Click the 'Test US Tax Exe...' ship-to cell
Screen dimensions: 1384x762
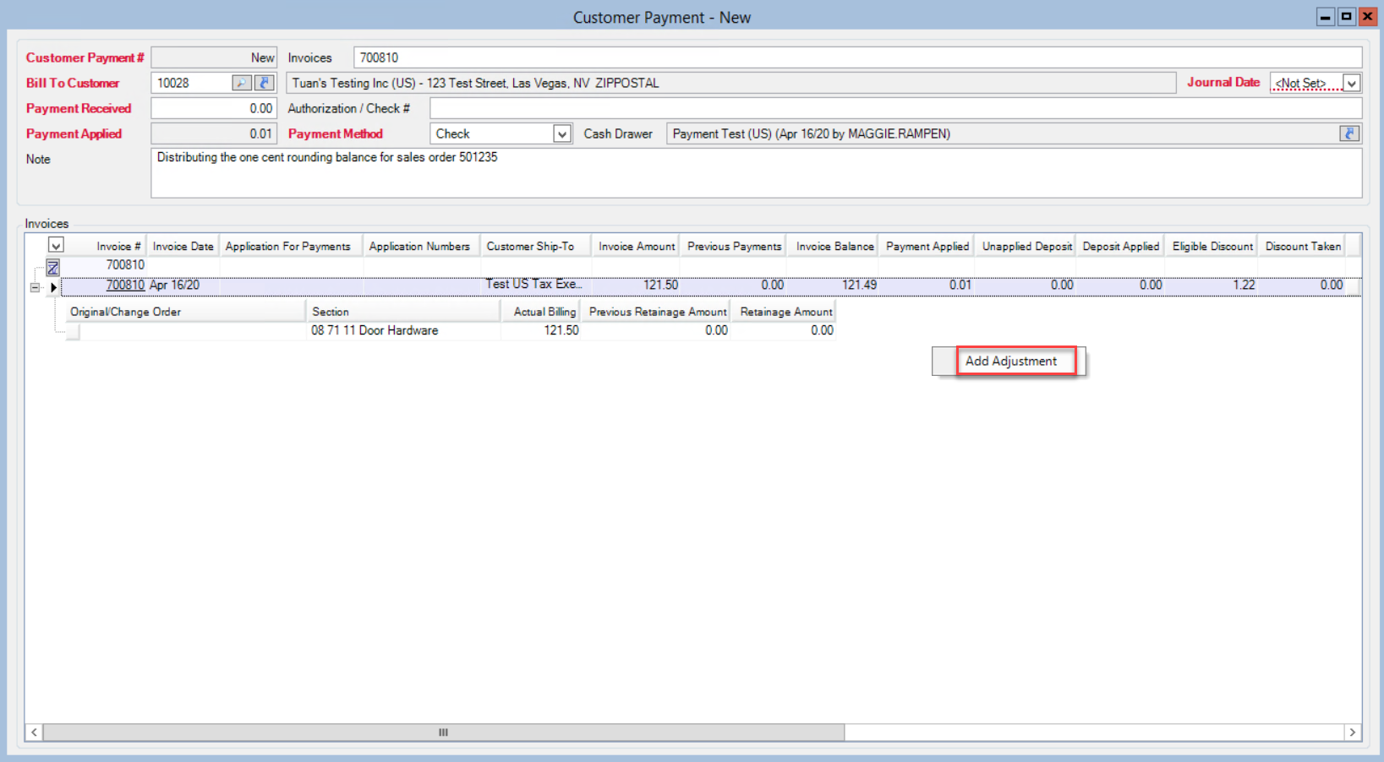coord(534,285)
